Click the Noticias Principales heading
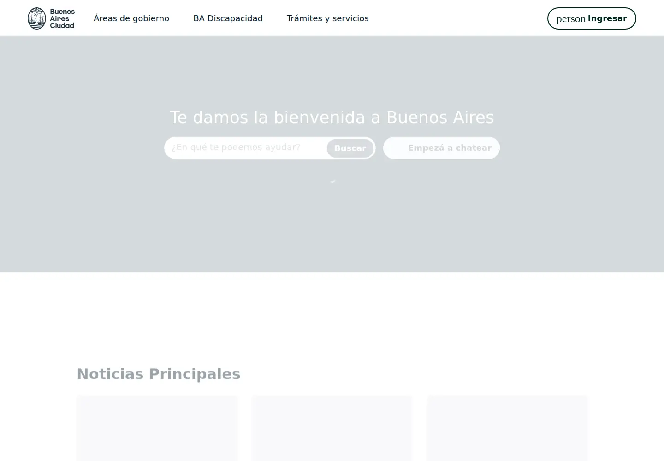The height and width of the screenshot is (461, 664). point(159,374)
